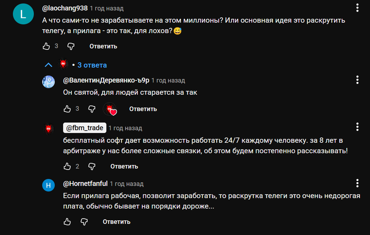Open @fbm_trade's channel via its red avatar
The image size is (370, 235).
tap(48, 128)
